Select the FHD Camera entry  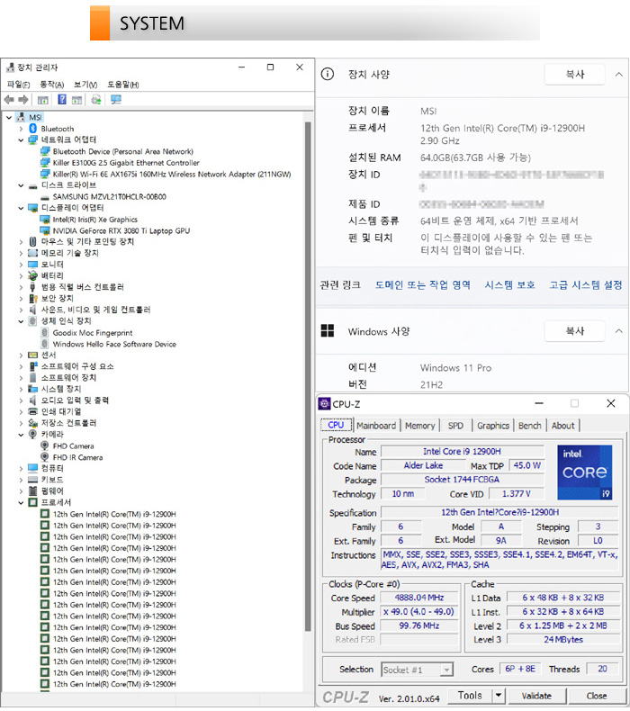73,446
